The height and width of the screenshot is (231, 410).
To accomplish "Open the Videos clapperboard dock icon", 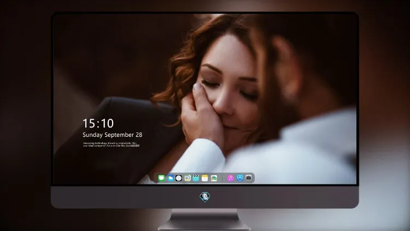I will click(196, 178).
